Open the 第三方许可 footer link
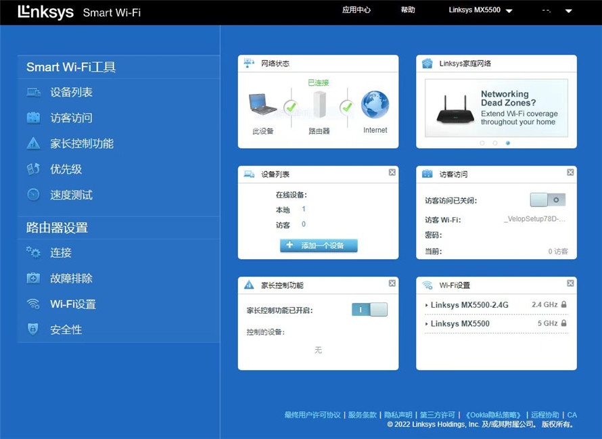This screenshot has width=602, height=439. [437, 415]
